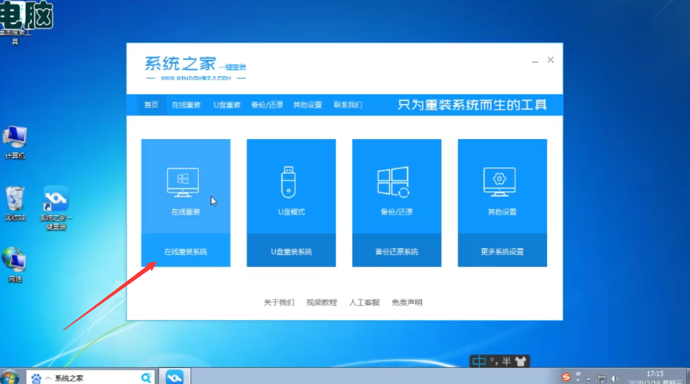
Task: Show hidden tray icons arrow
Action: [x=589, y=378]
